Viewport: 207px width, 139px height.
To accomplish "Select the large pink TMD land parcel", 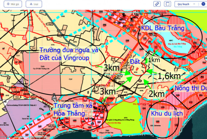I will pyautogui.click(x=36, y=74).
